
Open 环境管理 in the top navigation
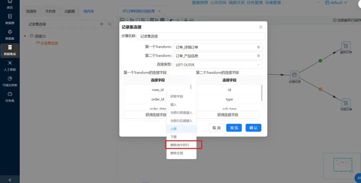pyautogui.click(x=273, y=3)
